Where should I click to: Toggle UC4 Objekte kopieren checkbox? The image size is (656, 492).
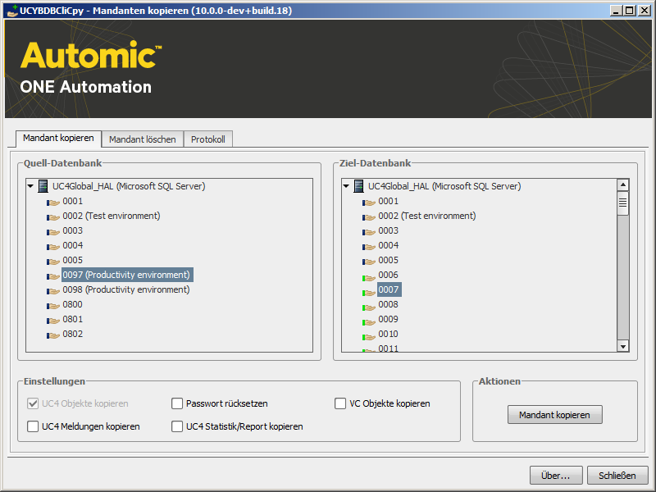pyautogui.click(x=33, y=403)
